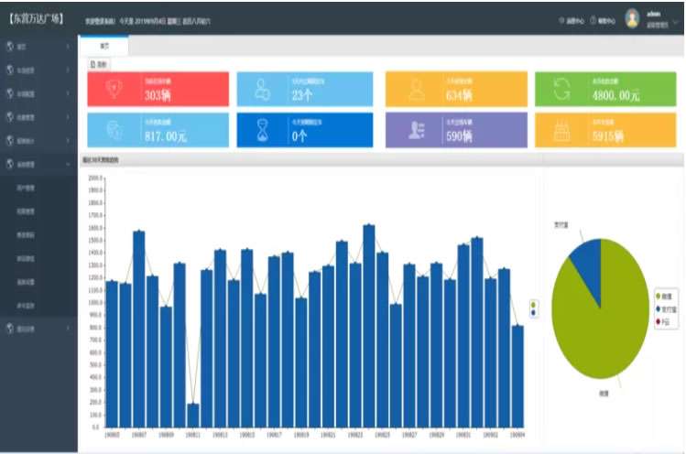This screenshot has width=686, height=454.
Task: Click the globe icon of the topmost sidebar menu
Action: pyautogui.click(x=10, y=46)
